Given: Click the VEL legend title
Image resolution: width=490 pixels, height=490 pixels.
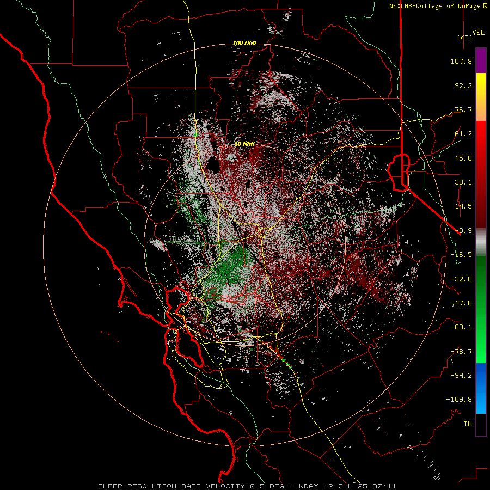Looking at the screenshot, I should click(x=478, y=33).
